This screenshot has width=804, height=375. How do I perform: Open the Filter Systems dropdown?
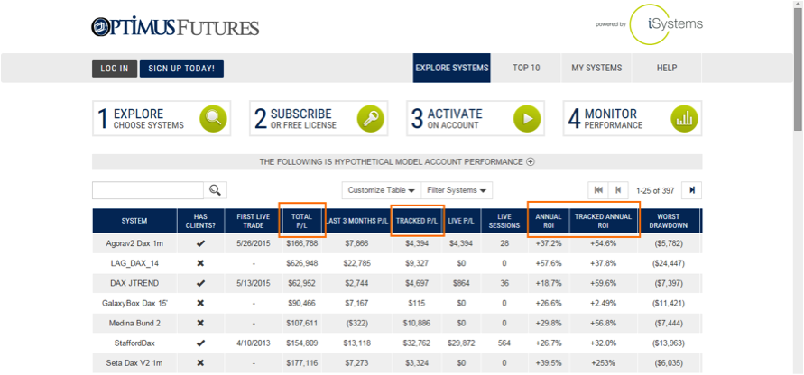[457, 190]
